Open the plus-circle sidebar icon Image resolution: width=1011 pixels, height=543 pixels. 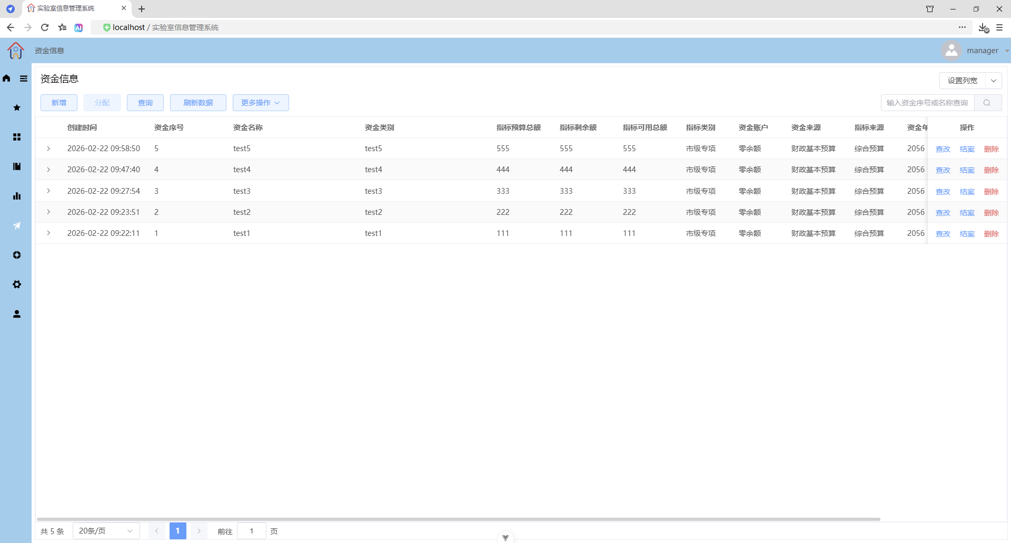tap(17, 255)
